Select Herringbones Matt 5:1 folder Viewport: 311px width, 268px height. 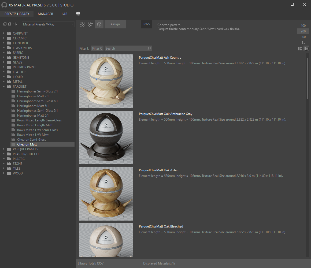[x=33, y=115]
